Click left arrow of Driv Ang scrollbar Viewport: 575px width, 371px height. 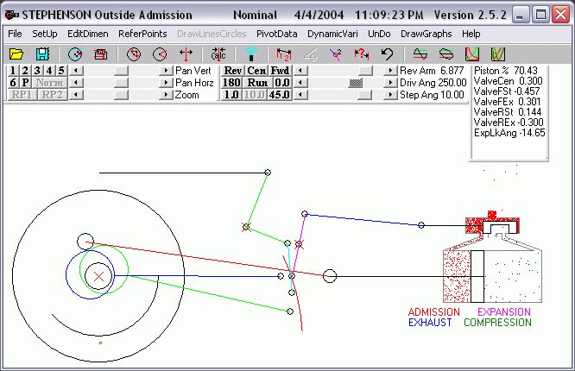301,83
